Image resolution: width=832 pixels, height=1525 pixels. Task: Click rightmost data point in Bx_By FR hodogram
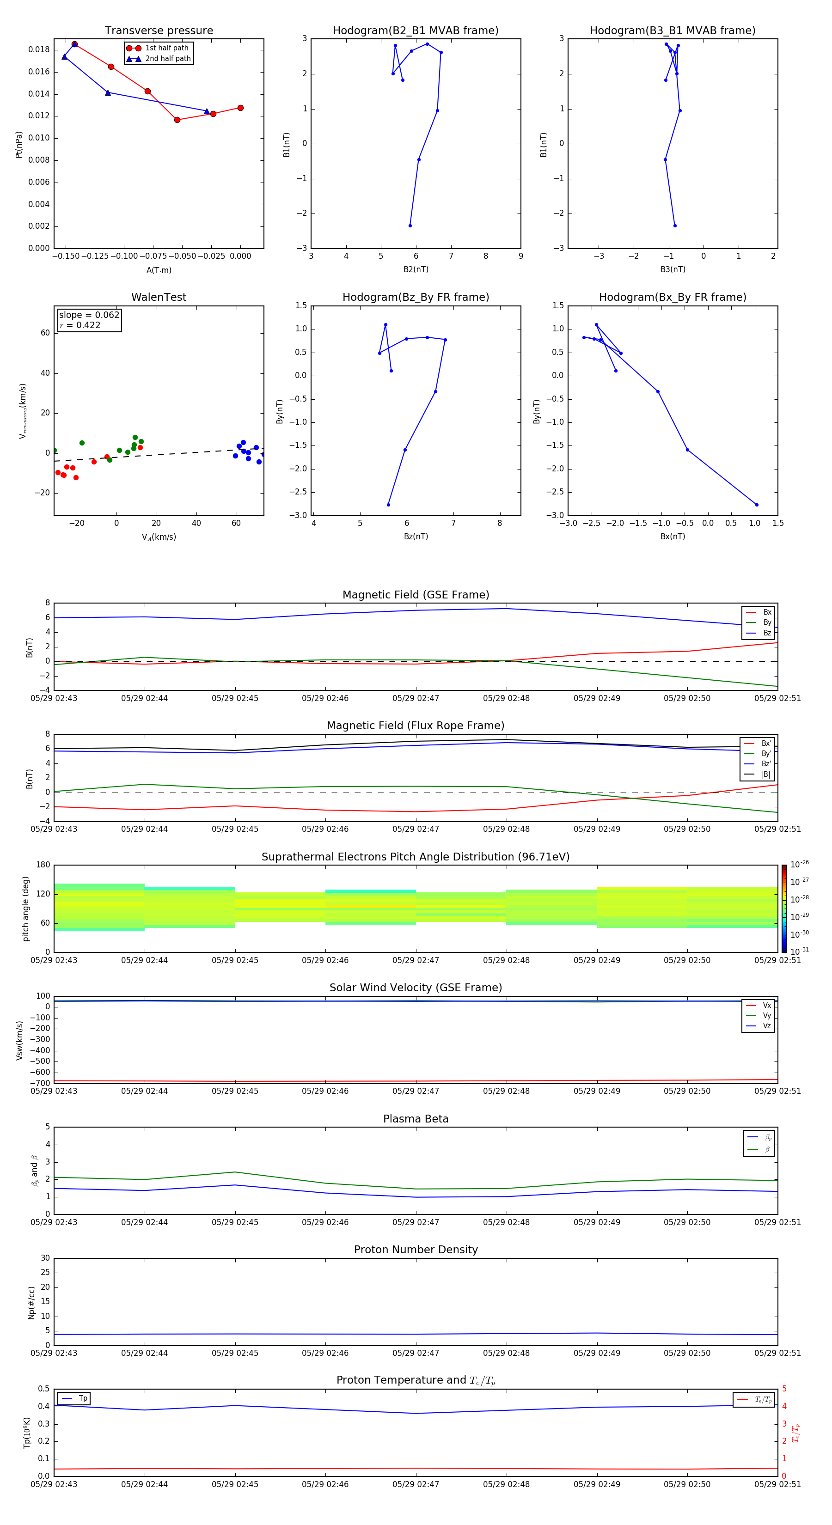[x=756, y=505]
